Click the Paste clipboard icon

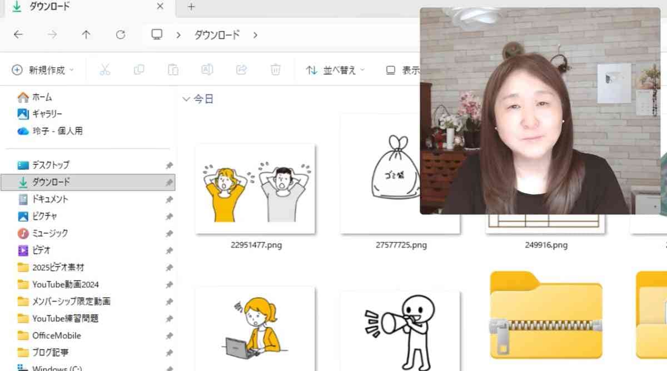coord(173,70)
